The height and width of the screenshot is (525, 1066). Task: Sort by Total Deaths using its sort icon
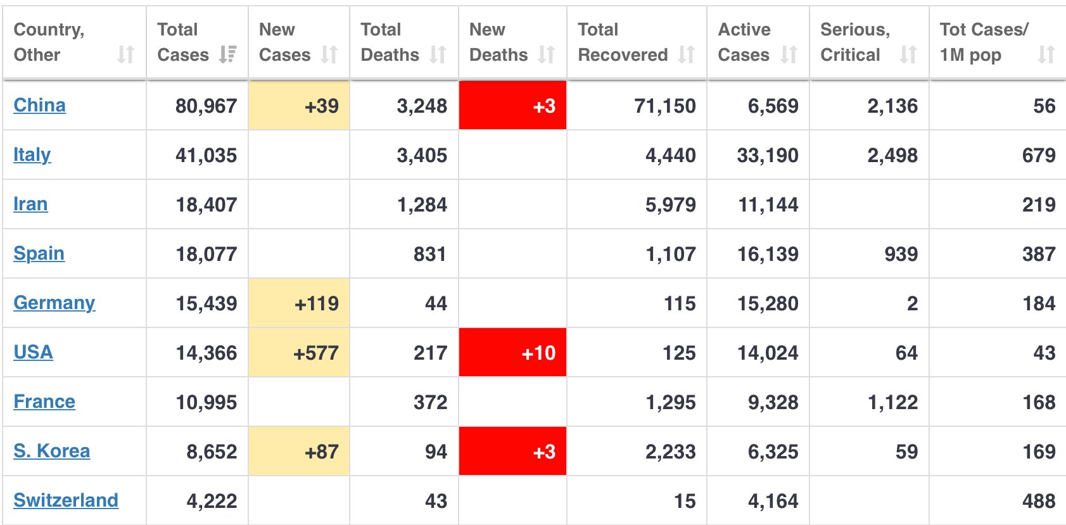point(436,55)
